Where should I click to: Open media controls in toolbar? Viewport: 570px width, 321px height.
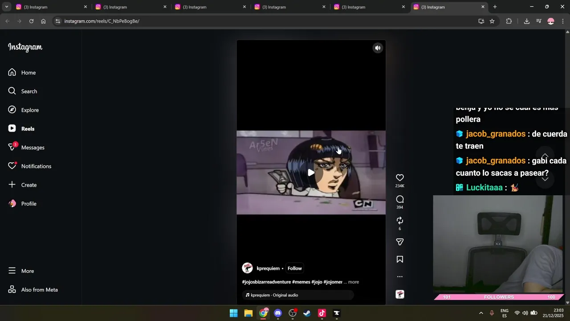coord(539,21)
